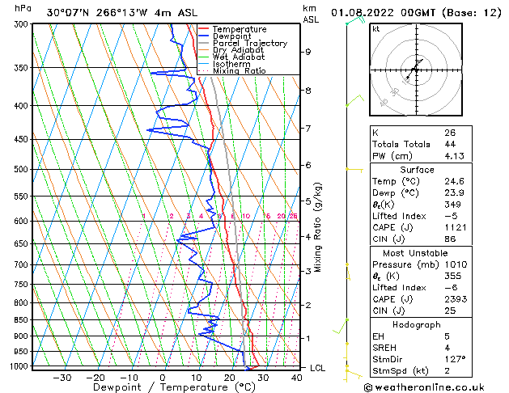Select the hPa axis unit label
The height and width of the screenshot is (393, 509).
(x=23, y=9)
